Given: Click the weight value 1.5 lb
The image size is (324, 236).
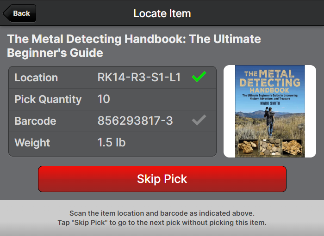Looking at the screenshot, I should [112, 143].
